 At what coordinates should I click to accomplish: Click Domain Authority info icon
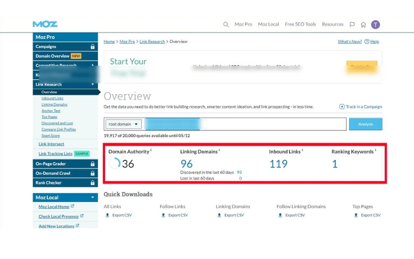tap(151, 150)
